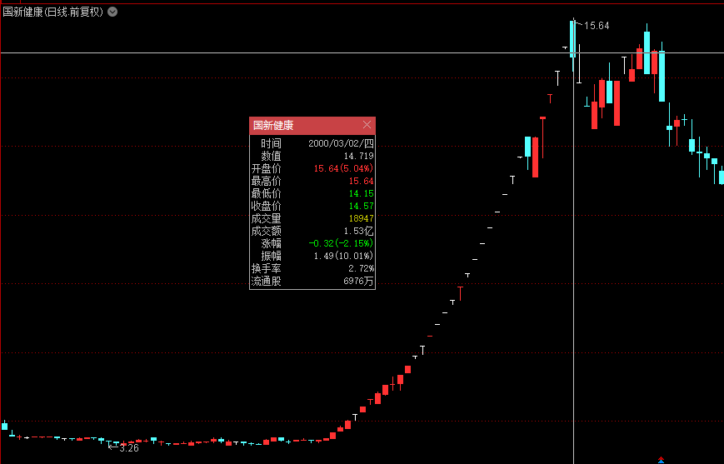724x464 pixels.
Task: Click the 流通股 row label
Action: pyautogui.click(x=266, y=281)
